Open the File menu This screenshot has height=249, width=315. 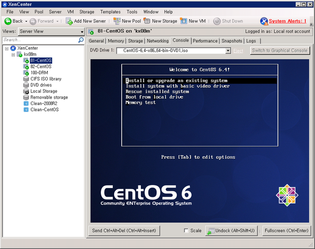[x=10, y=12]
